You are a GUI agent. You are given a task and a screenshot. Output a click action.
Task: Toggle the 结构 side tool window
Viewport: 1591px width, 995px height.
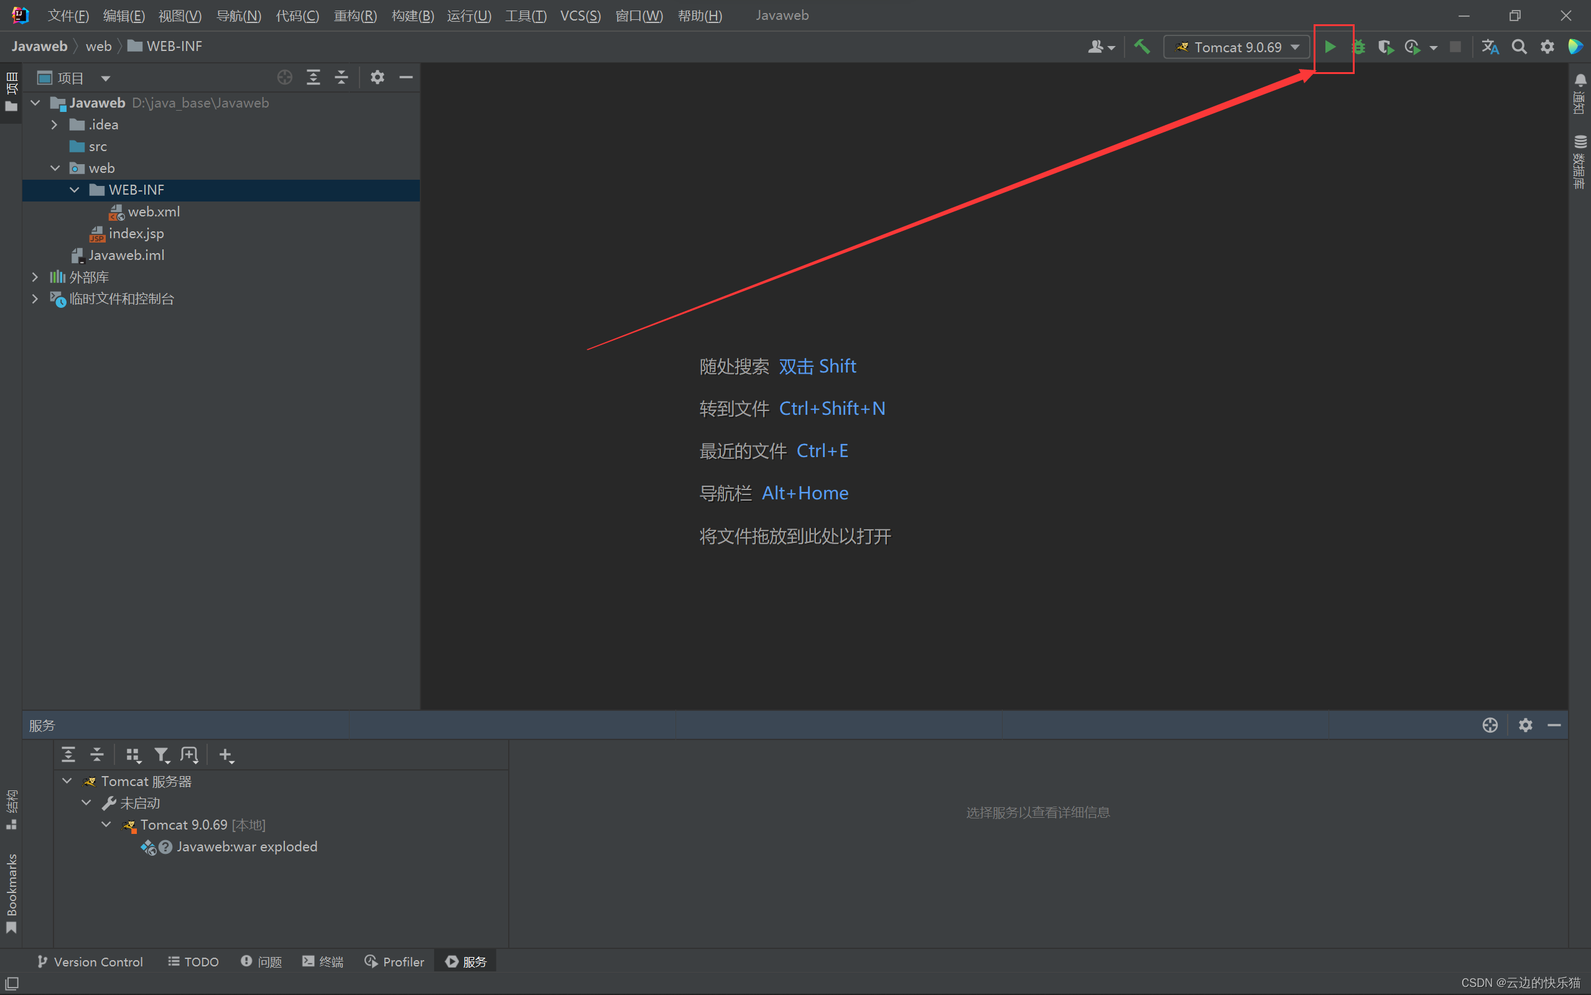coord(11,810)
